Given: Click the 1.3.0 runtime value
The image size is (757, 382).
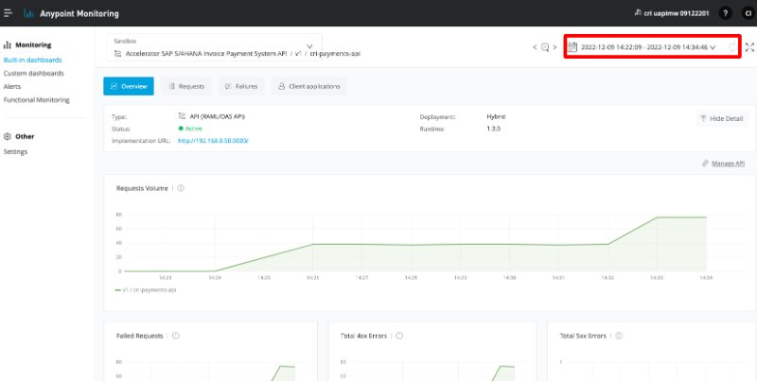Looking at the screenshot, I should 493,130.
